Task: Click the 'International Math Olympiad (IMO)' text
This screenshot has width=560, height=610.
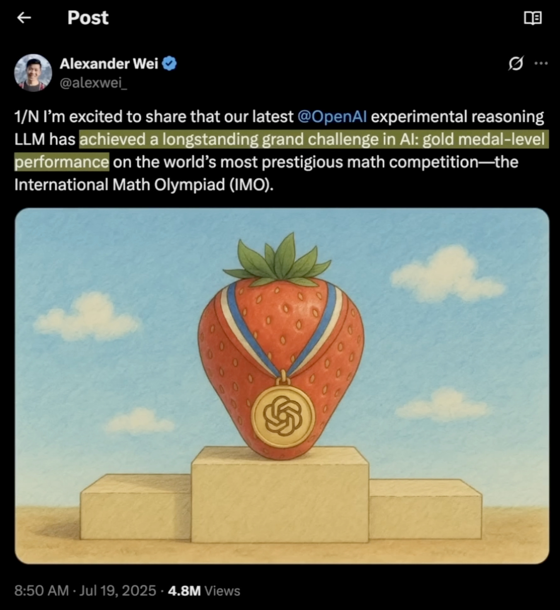Action: point(144,185)
